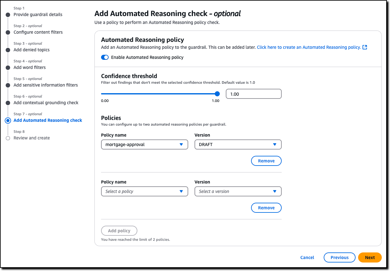
Task: Remove the empty second policy row
Action: click(266, 208)
